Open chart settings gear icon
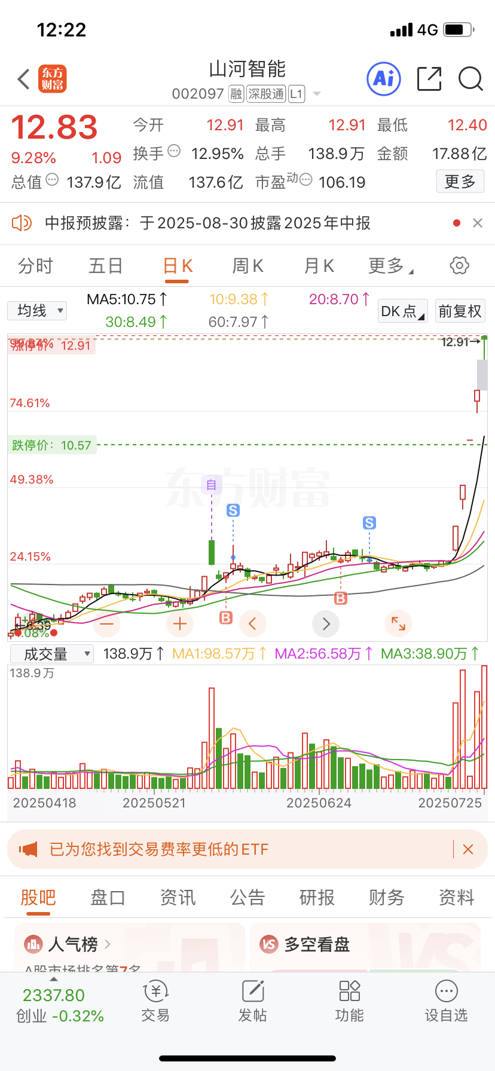The image size is (495, 1071). 459,265
